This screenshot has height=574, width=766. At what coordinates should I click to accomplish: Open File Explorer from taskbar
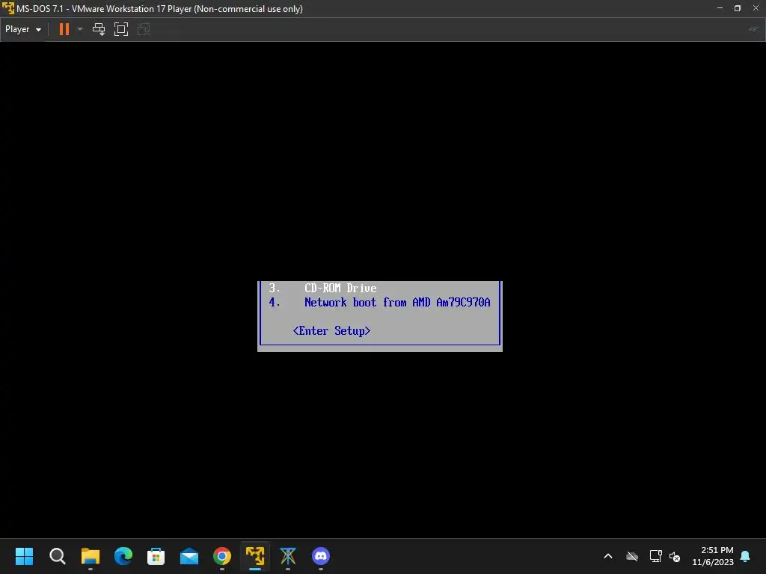[91, 556]
